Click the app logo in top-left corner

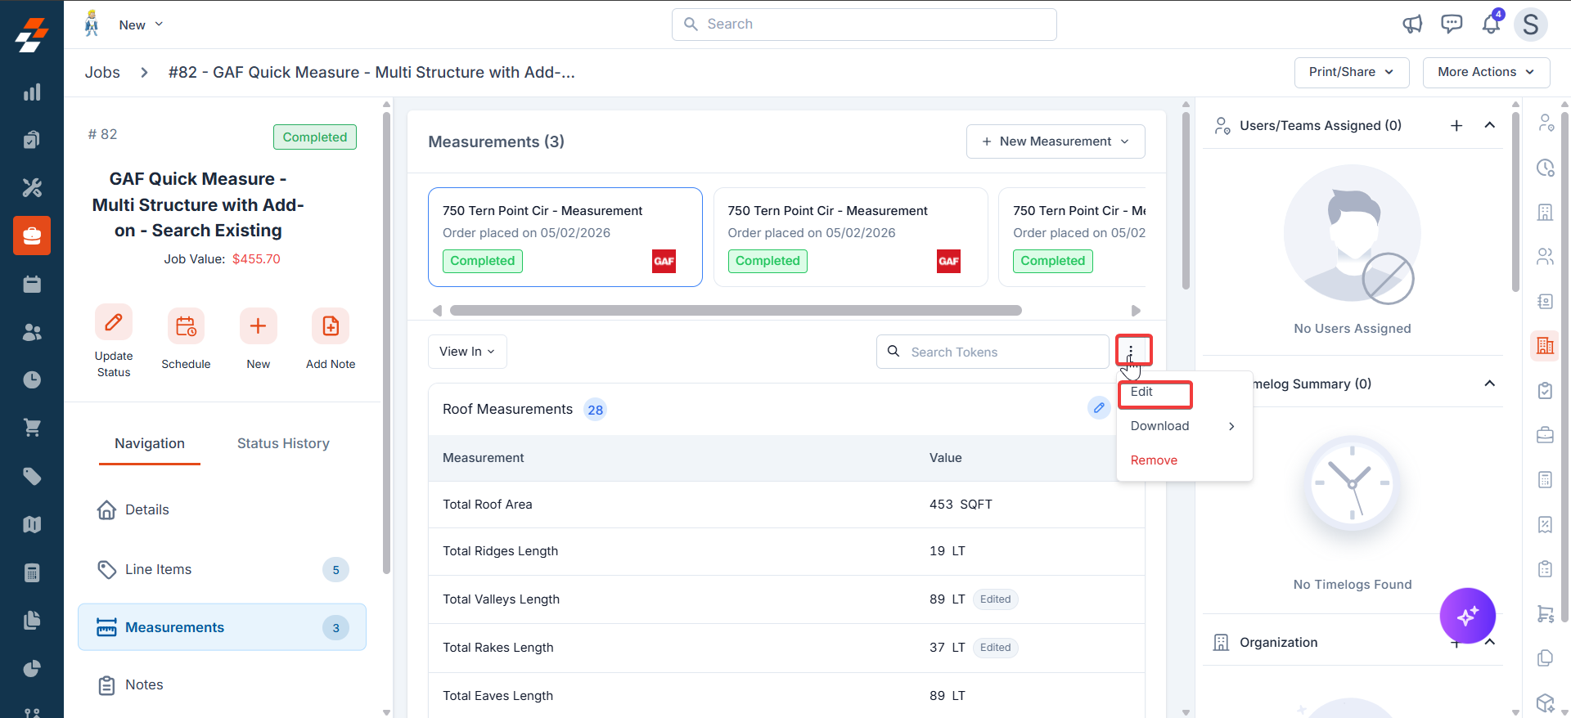[32, 34]
